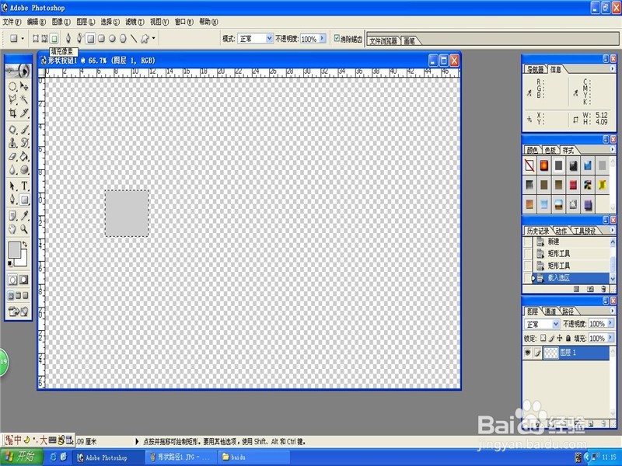Select the Elliptical Marquee tool
622x466 pixels.
(12, 86)
